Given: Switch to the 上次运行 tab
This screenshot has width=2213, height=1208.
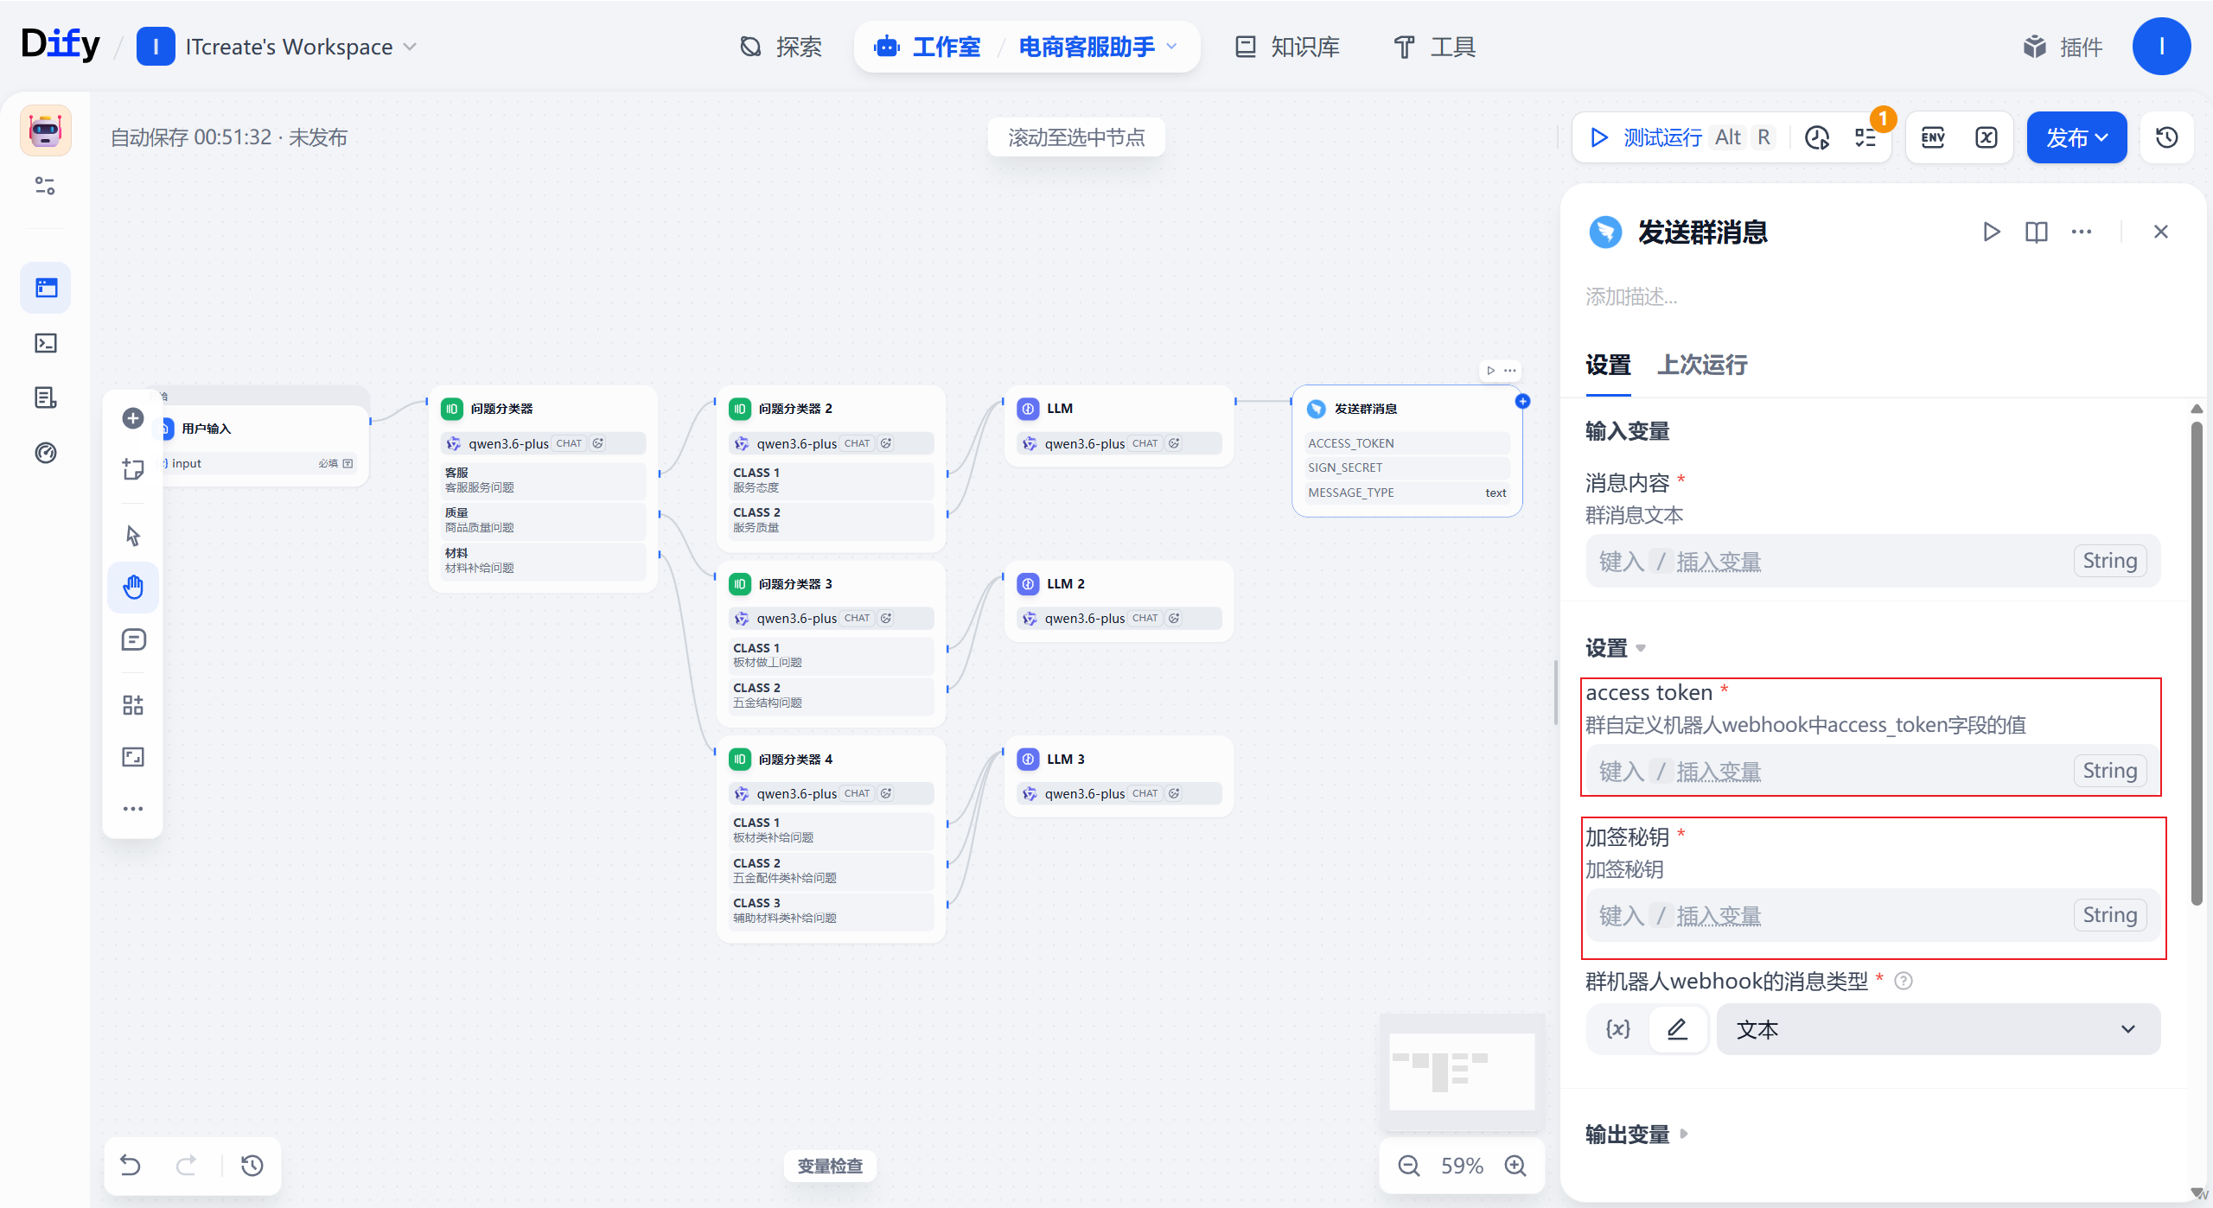Looking at the screenshot, I should coord(1702,365).
